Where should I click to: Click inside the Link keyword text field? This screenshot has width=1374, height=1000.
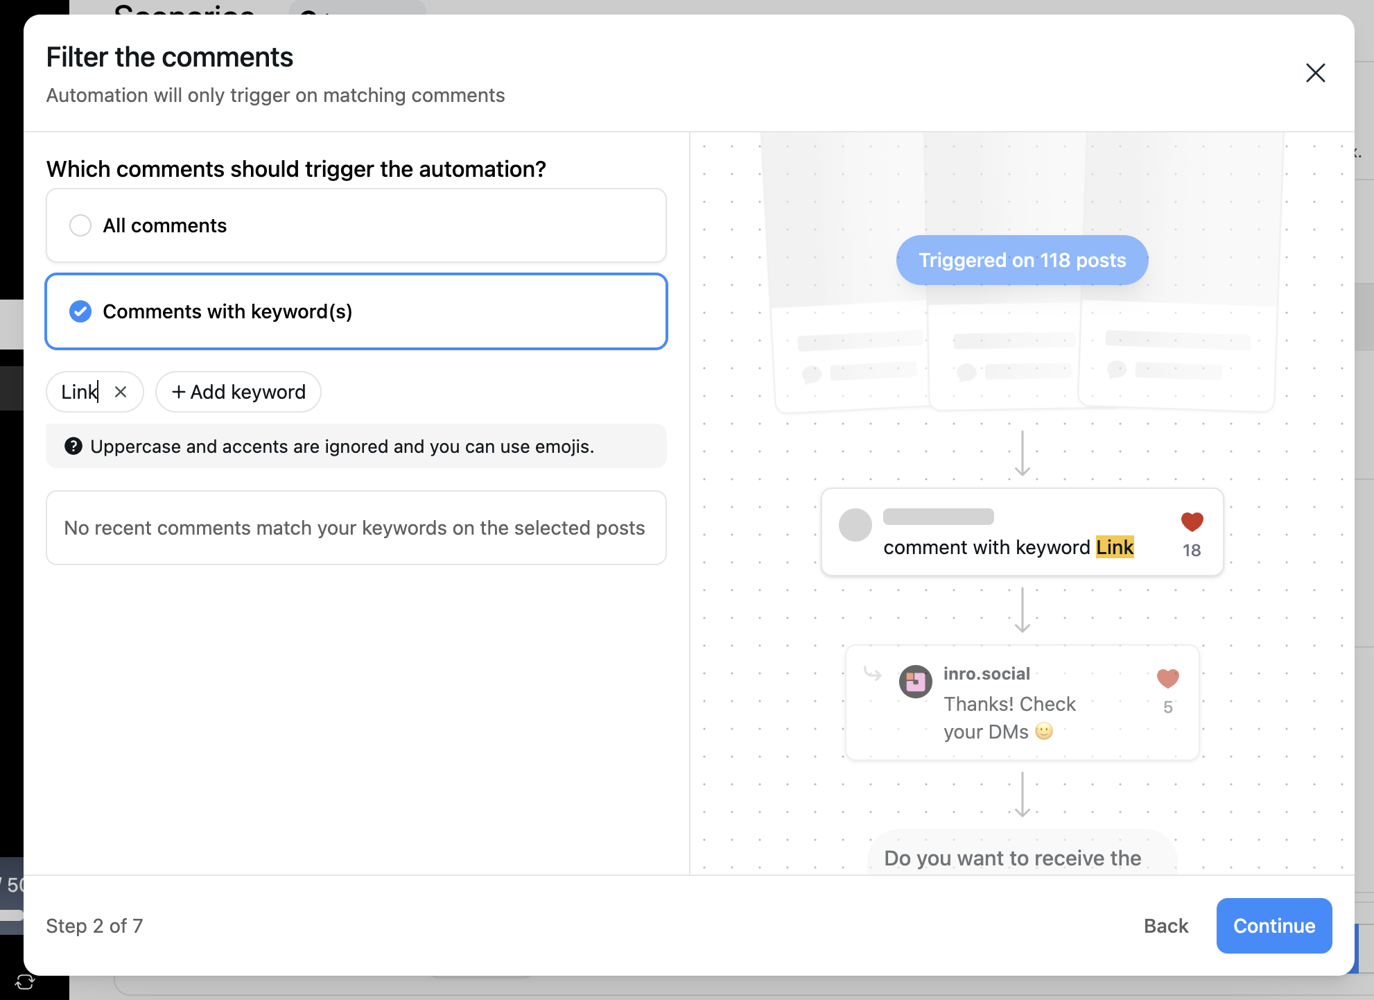pos(78,392)
